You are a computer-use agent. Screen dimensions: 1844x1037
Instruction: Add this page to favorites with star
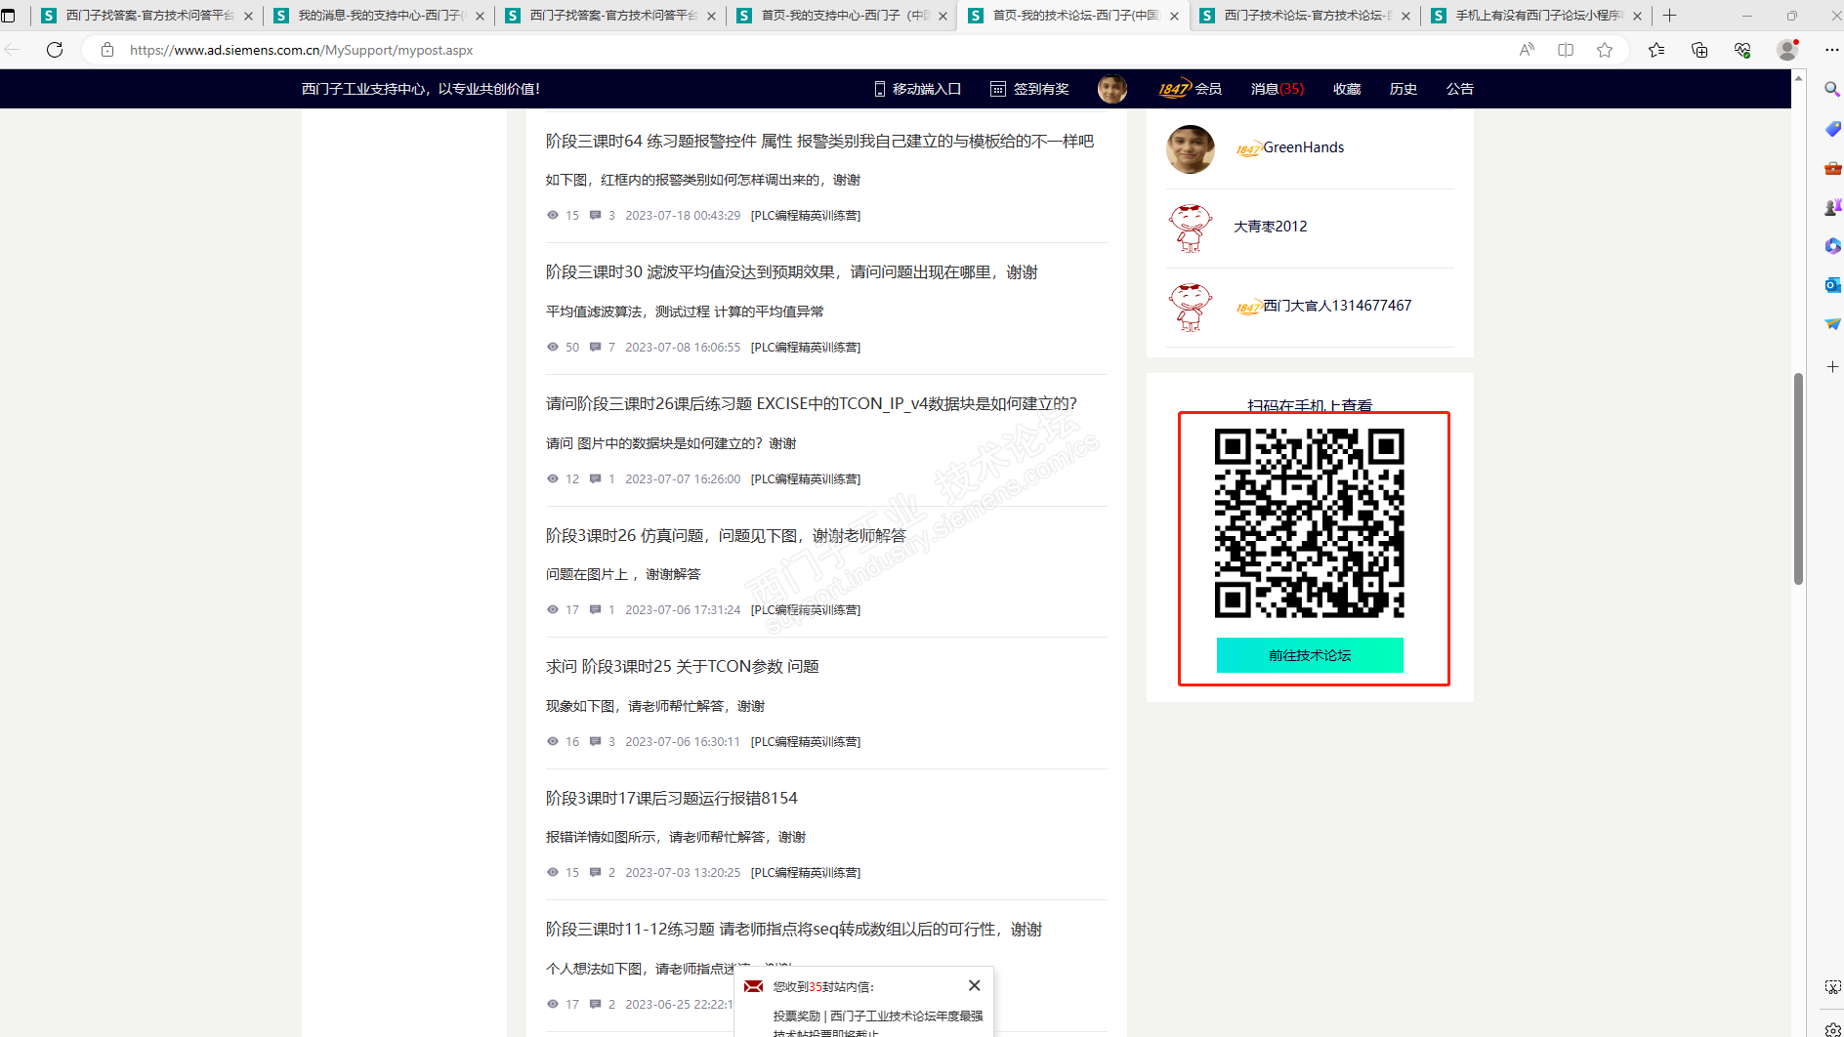tap(1605, 50)
